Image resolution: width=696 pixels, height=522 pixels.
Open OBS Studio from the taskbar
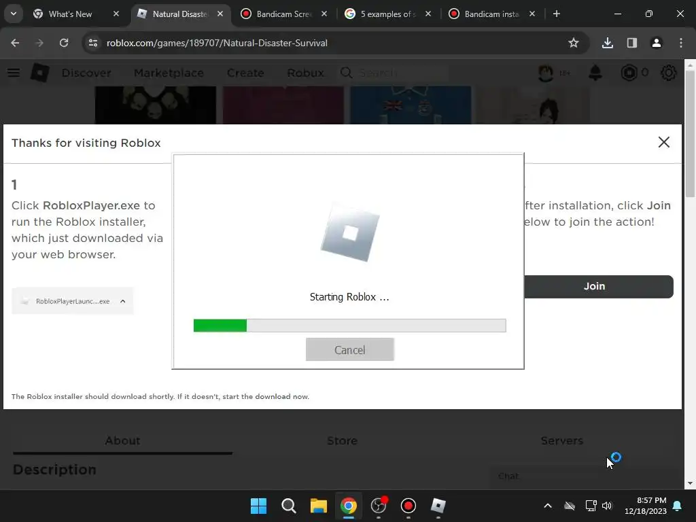[378, 506]
